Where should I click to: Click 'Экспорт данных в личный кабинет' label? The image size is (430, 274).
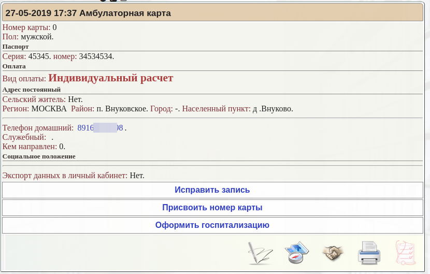pos(65,176)
